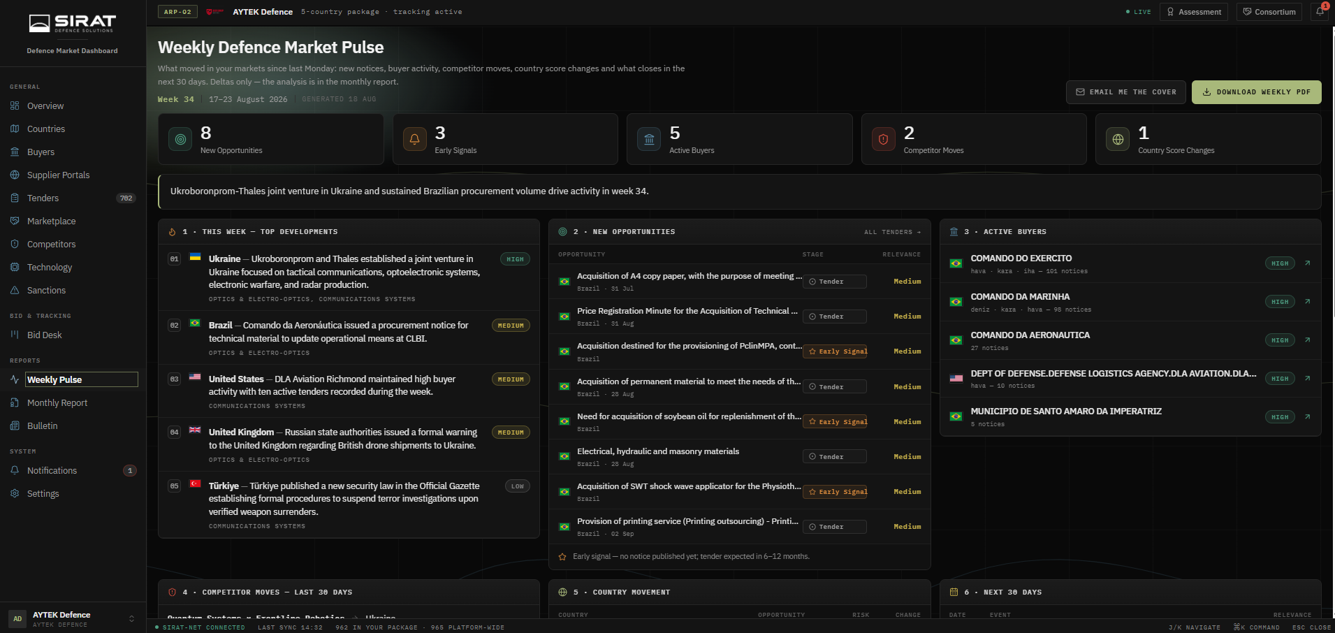Click the Bid Desk icon
Screen dimensions: 1335x633
pyautogui.click(x=15, y=335)
